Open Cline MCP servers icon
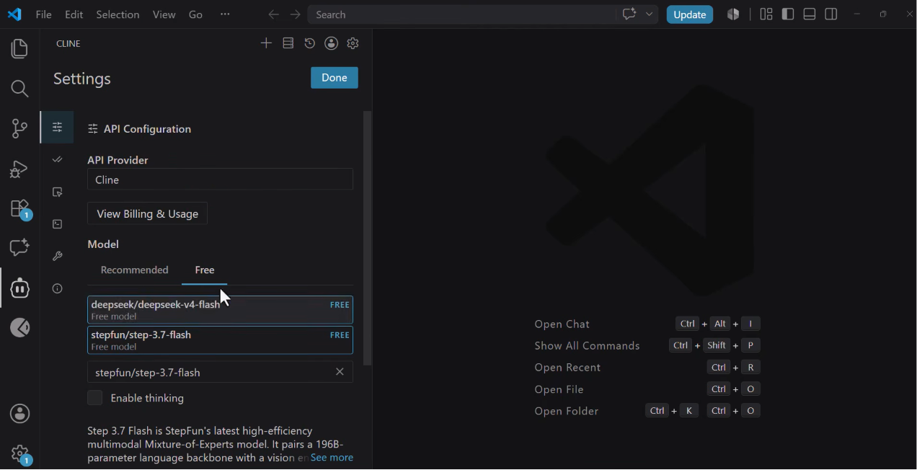The width and height of the screenshot is (917, 470). [x=288, y=43]
